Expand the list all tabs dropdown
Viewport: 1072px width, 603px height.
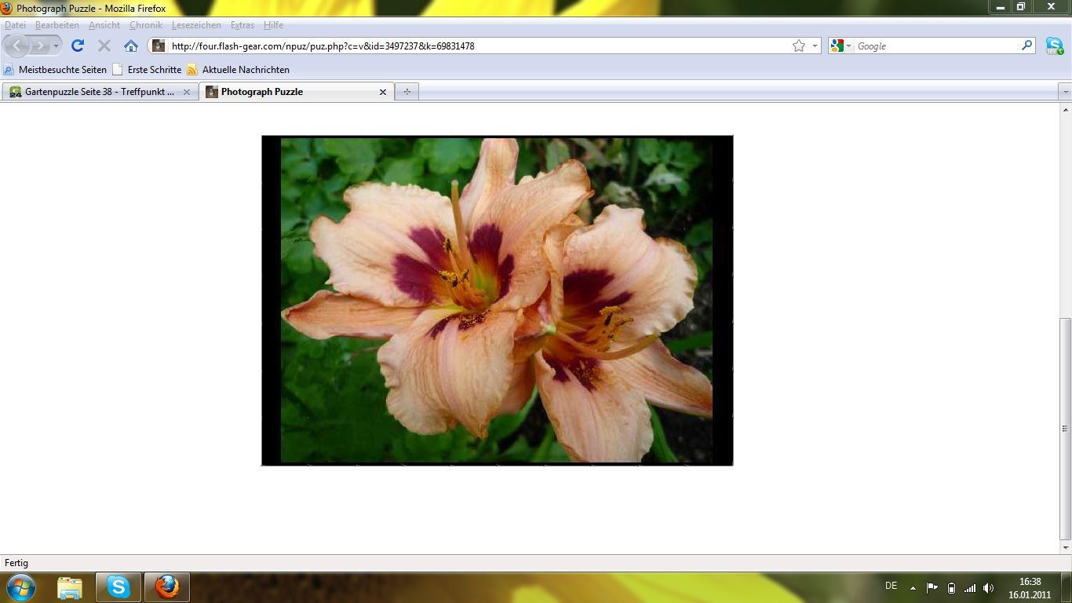coord(1065,92)
